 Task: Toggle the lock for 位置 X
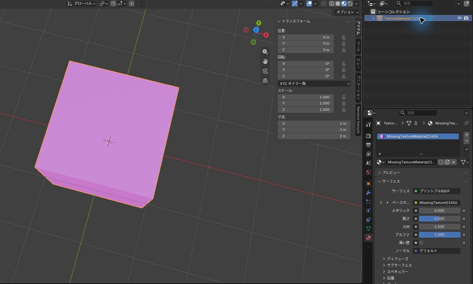[x=344, y=37]
